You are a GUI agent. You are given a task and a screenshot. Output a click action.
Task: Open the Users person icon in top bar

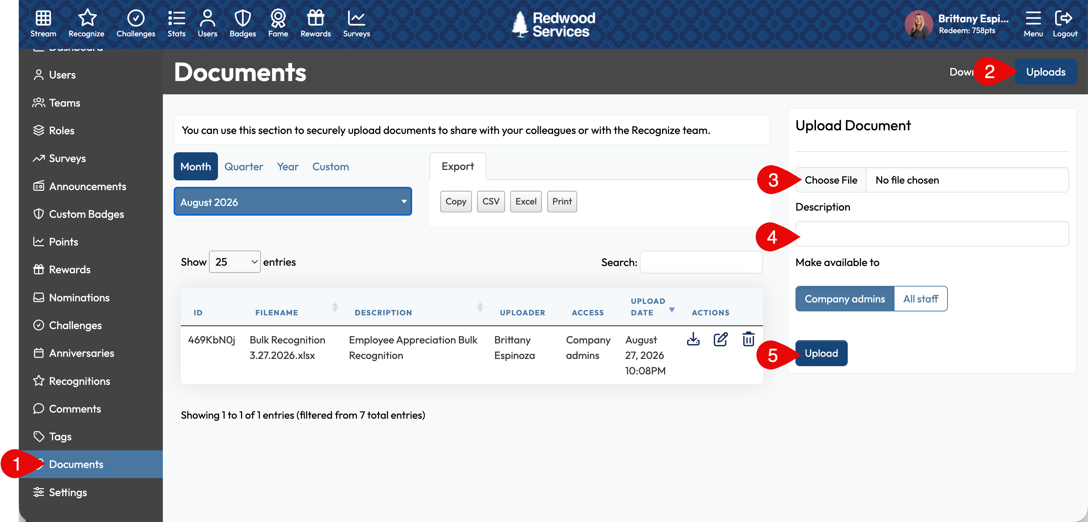(208, 18)
